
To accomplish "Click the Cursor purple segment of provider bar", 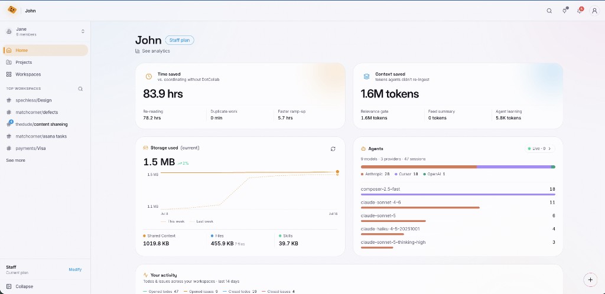I will tap(514, 167).
